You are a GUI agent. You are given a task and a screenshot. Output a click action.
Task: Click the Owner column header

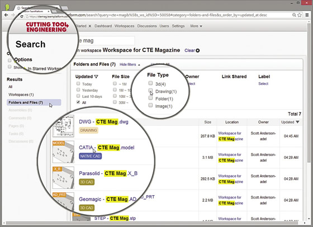tap(263, 122)
